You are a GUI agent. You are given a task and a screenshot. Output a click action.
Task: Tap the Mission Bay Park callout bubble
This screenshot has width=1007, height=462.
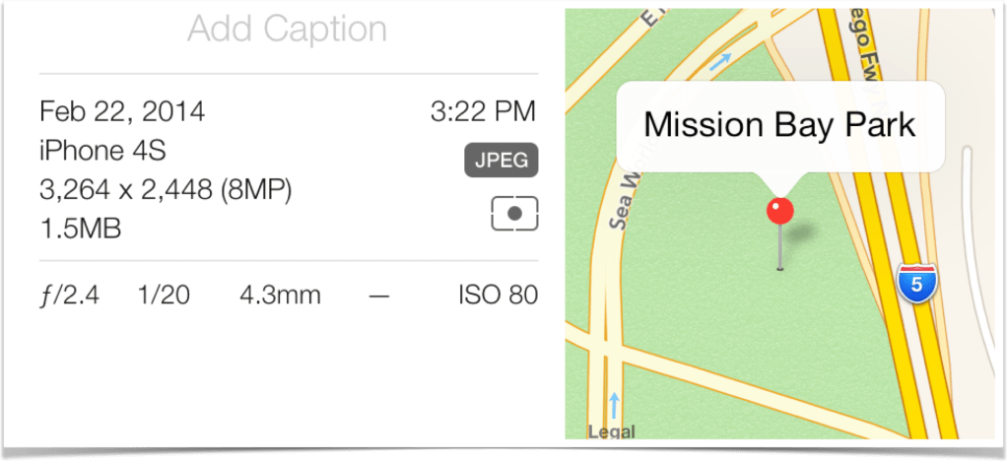pos(779,125)
